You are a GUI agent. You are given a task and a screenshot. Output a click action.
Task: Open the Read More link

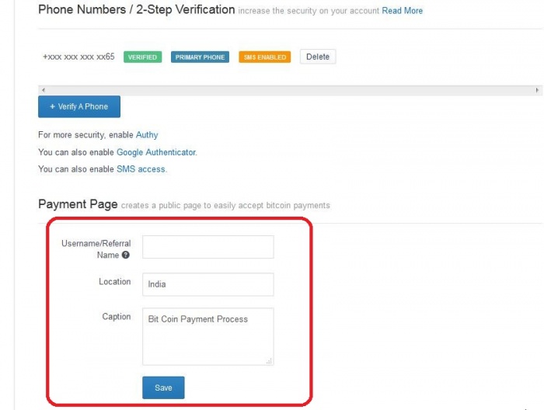[x=403, y=11]
